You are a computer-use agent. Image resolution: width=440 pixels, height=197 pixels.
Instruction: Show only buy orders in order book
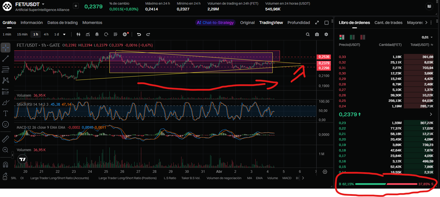(352, 37)
